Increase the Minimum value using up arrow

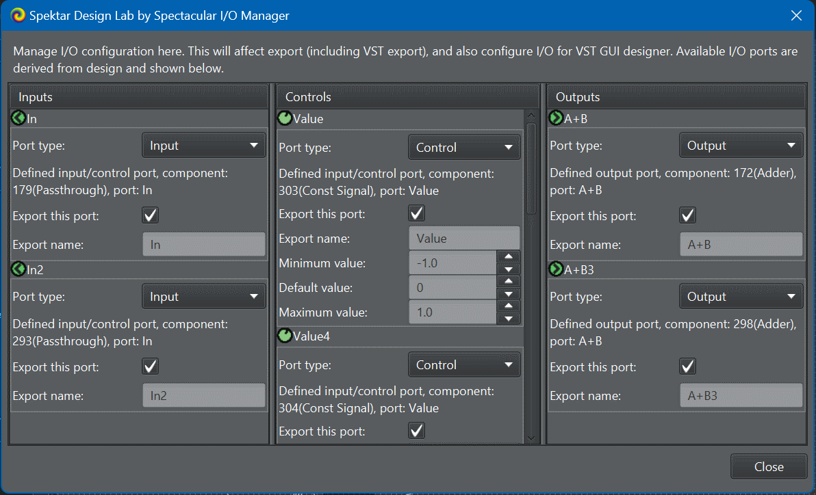[508, 257]
